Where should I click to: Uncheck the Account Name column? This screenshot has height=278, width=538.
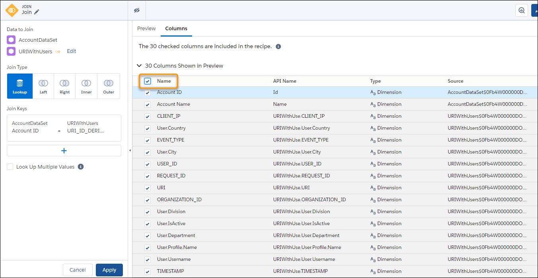point(148,105)
